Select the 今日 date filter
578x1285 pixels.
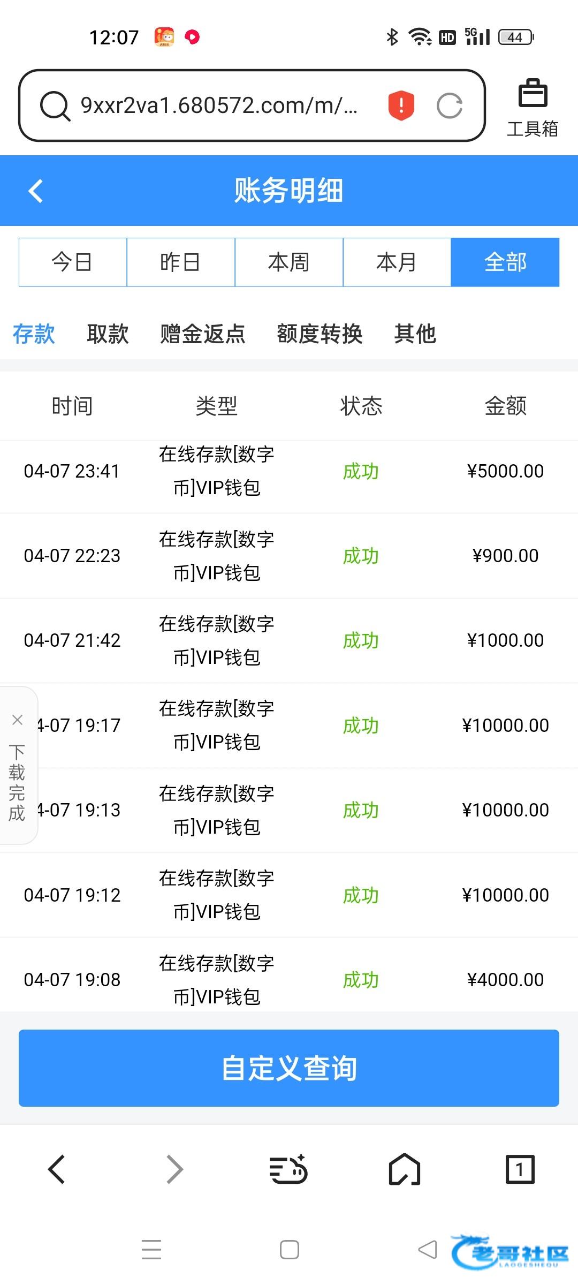(x=73, y=262)
